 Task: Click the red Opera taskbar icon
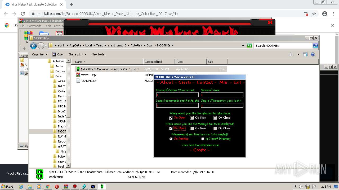coord(57,186)
